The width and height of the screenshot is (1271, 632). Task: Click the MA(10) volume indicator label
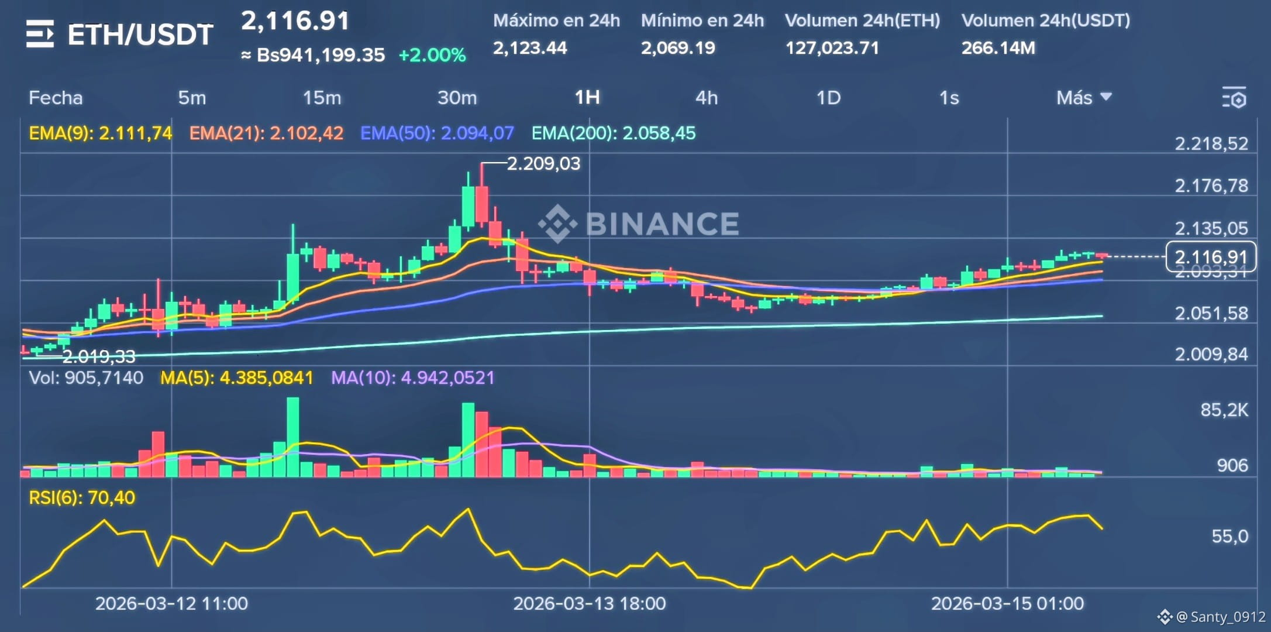413,378
